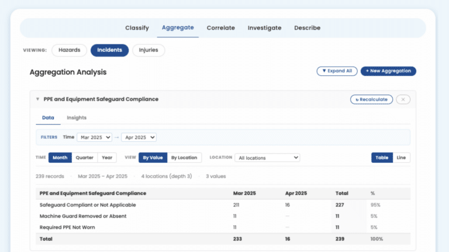
Task: Group time by Quarter
Action: tap(84, 157)
